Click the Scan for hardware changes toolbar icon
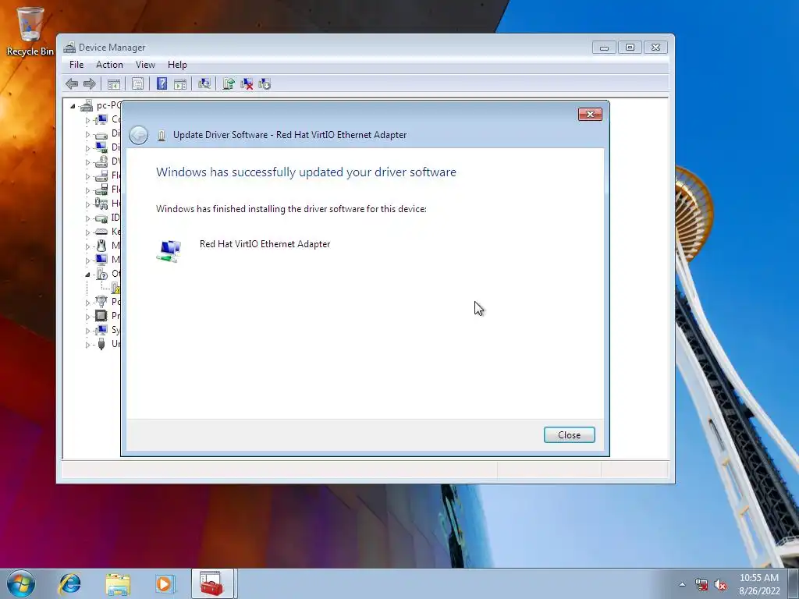Screen dimensions: 799x599 tap(204, 84)
